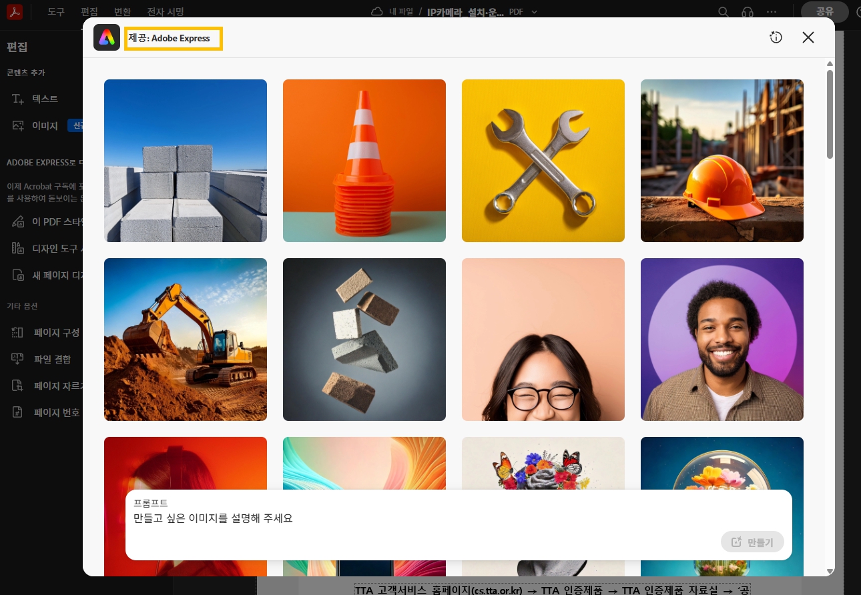Click the dialog's vertical scrollbar thumb
This screenshot has width=861, height=595.
(x=830, y=113)
